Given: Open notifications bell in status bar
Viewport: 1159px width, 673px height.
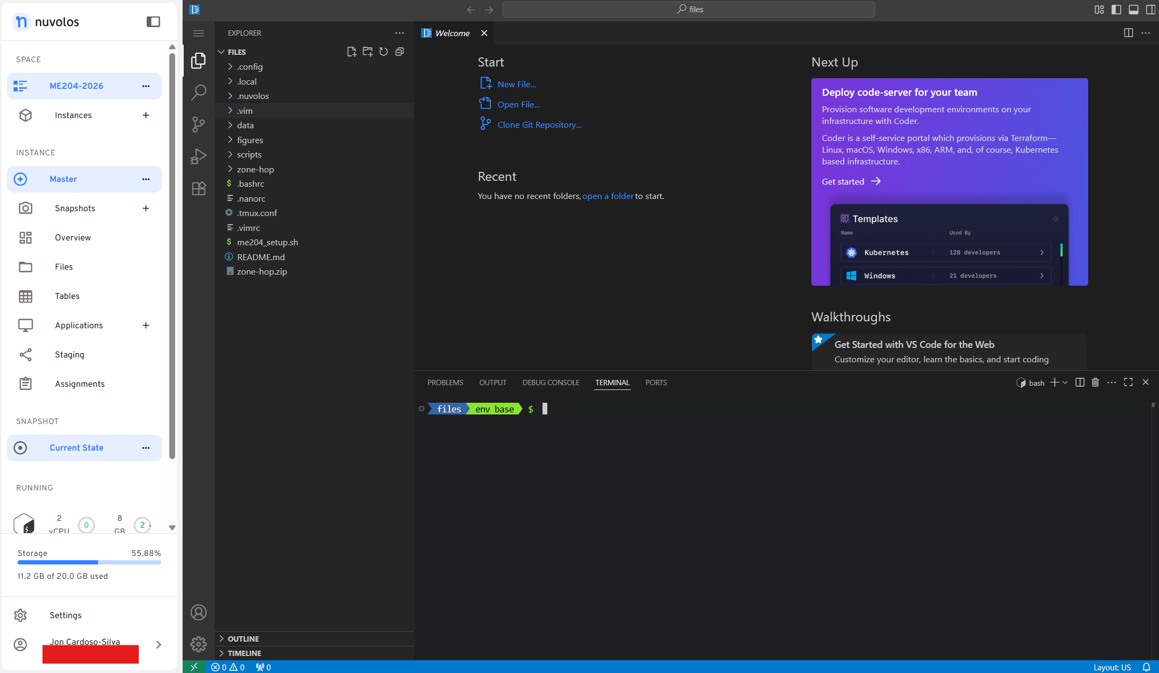Looking at the screenshot, I should 1146,667.
